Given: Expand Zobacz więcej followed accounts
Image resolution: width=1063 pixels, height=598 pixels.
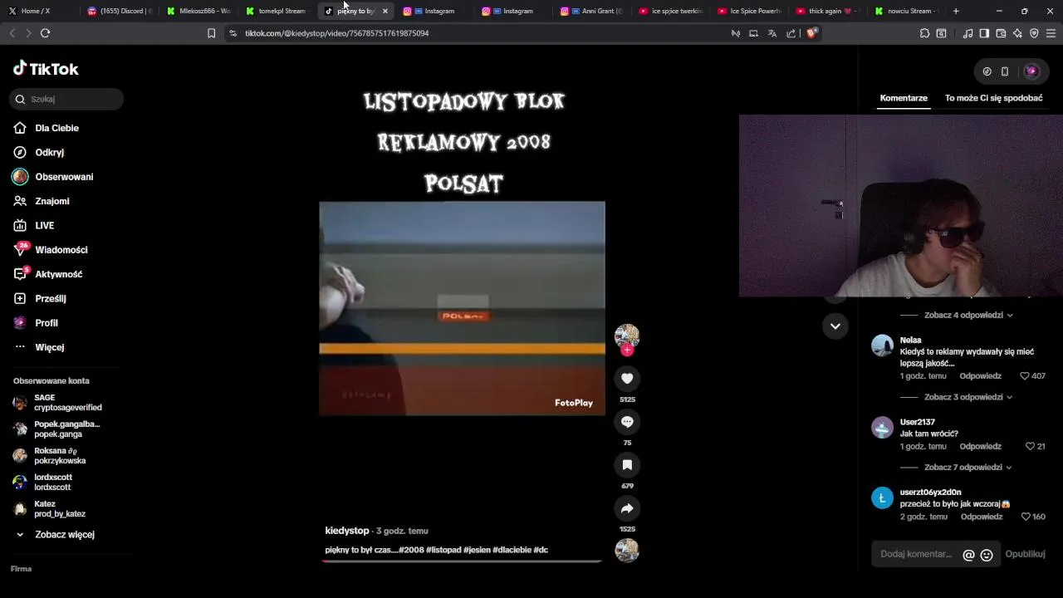Looking at the screenshot, I should [56, 535].
